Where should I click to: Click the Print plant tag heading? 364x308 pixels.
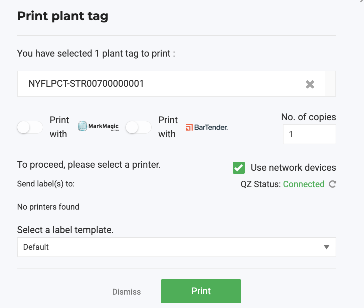tap(63, 16)
